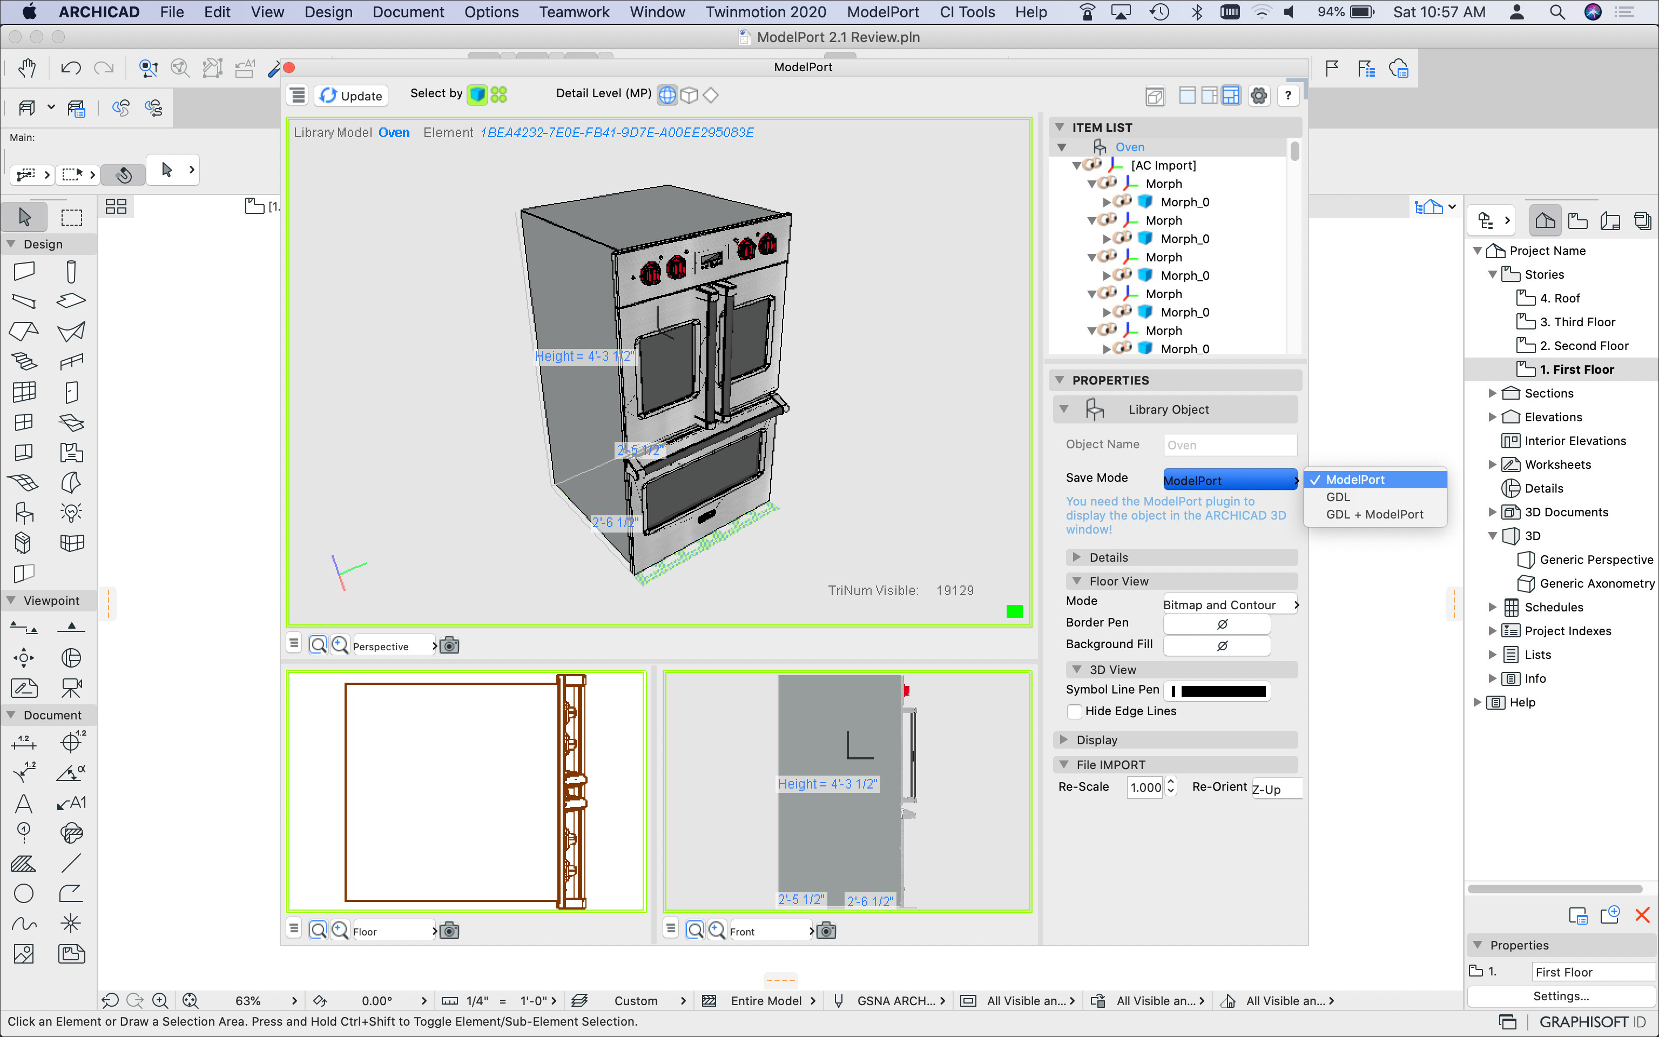Increase Re-Scale value with stepper
The width and height of the screenshot is (1659, 1037).
click(1171, 780)
